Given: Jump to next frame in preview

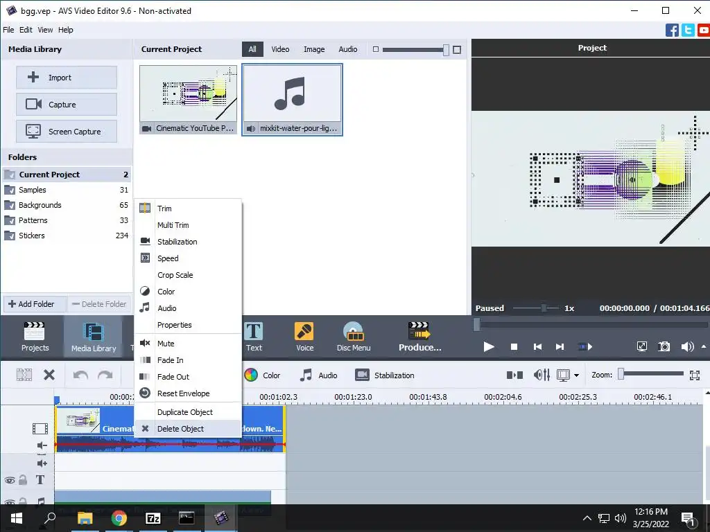Looking at the screenshot, I should (560, 346).
